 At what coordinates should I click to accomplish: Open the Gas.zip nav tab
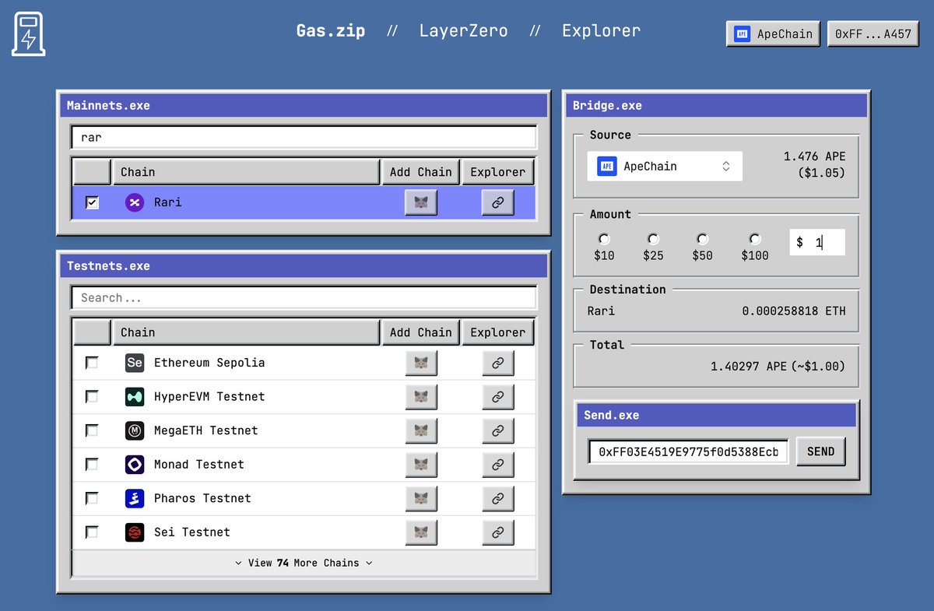331,31
